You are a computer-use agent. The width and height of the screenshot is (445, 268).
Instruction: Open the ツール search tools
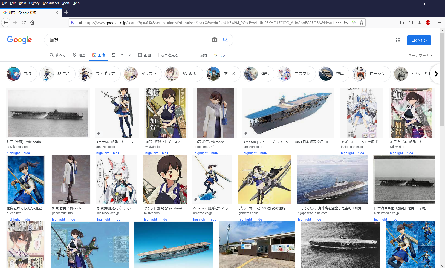pyautogui.click(x=219, y=55)
